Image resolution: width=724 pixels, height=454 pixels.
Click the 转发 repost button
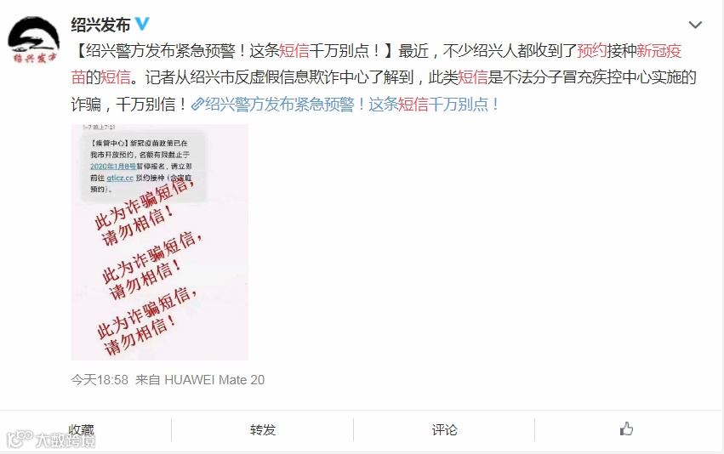pyautogui.click(x=263, y=430)
